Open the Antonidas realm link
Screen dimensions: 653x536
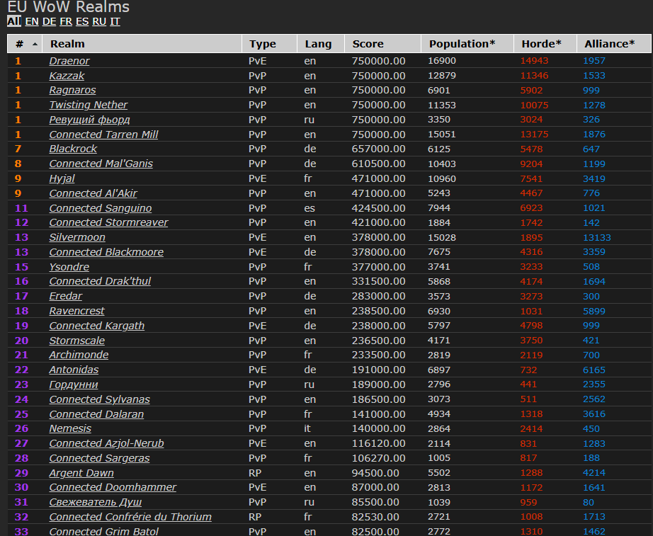[x=74, y=370]
